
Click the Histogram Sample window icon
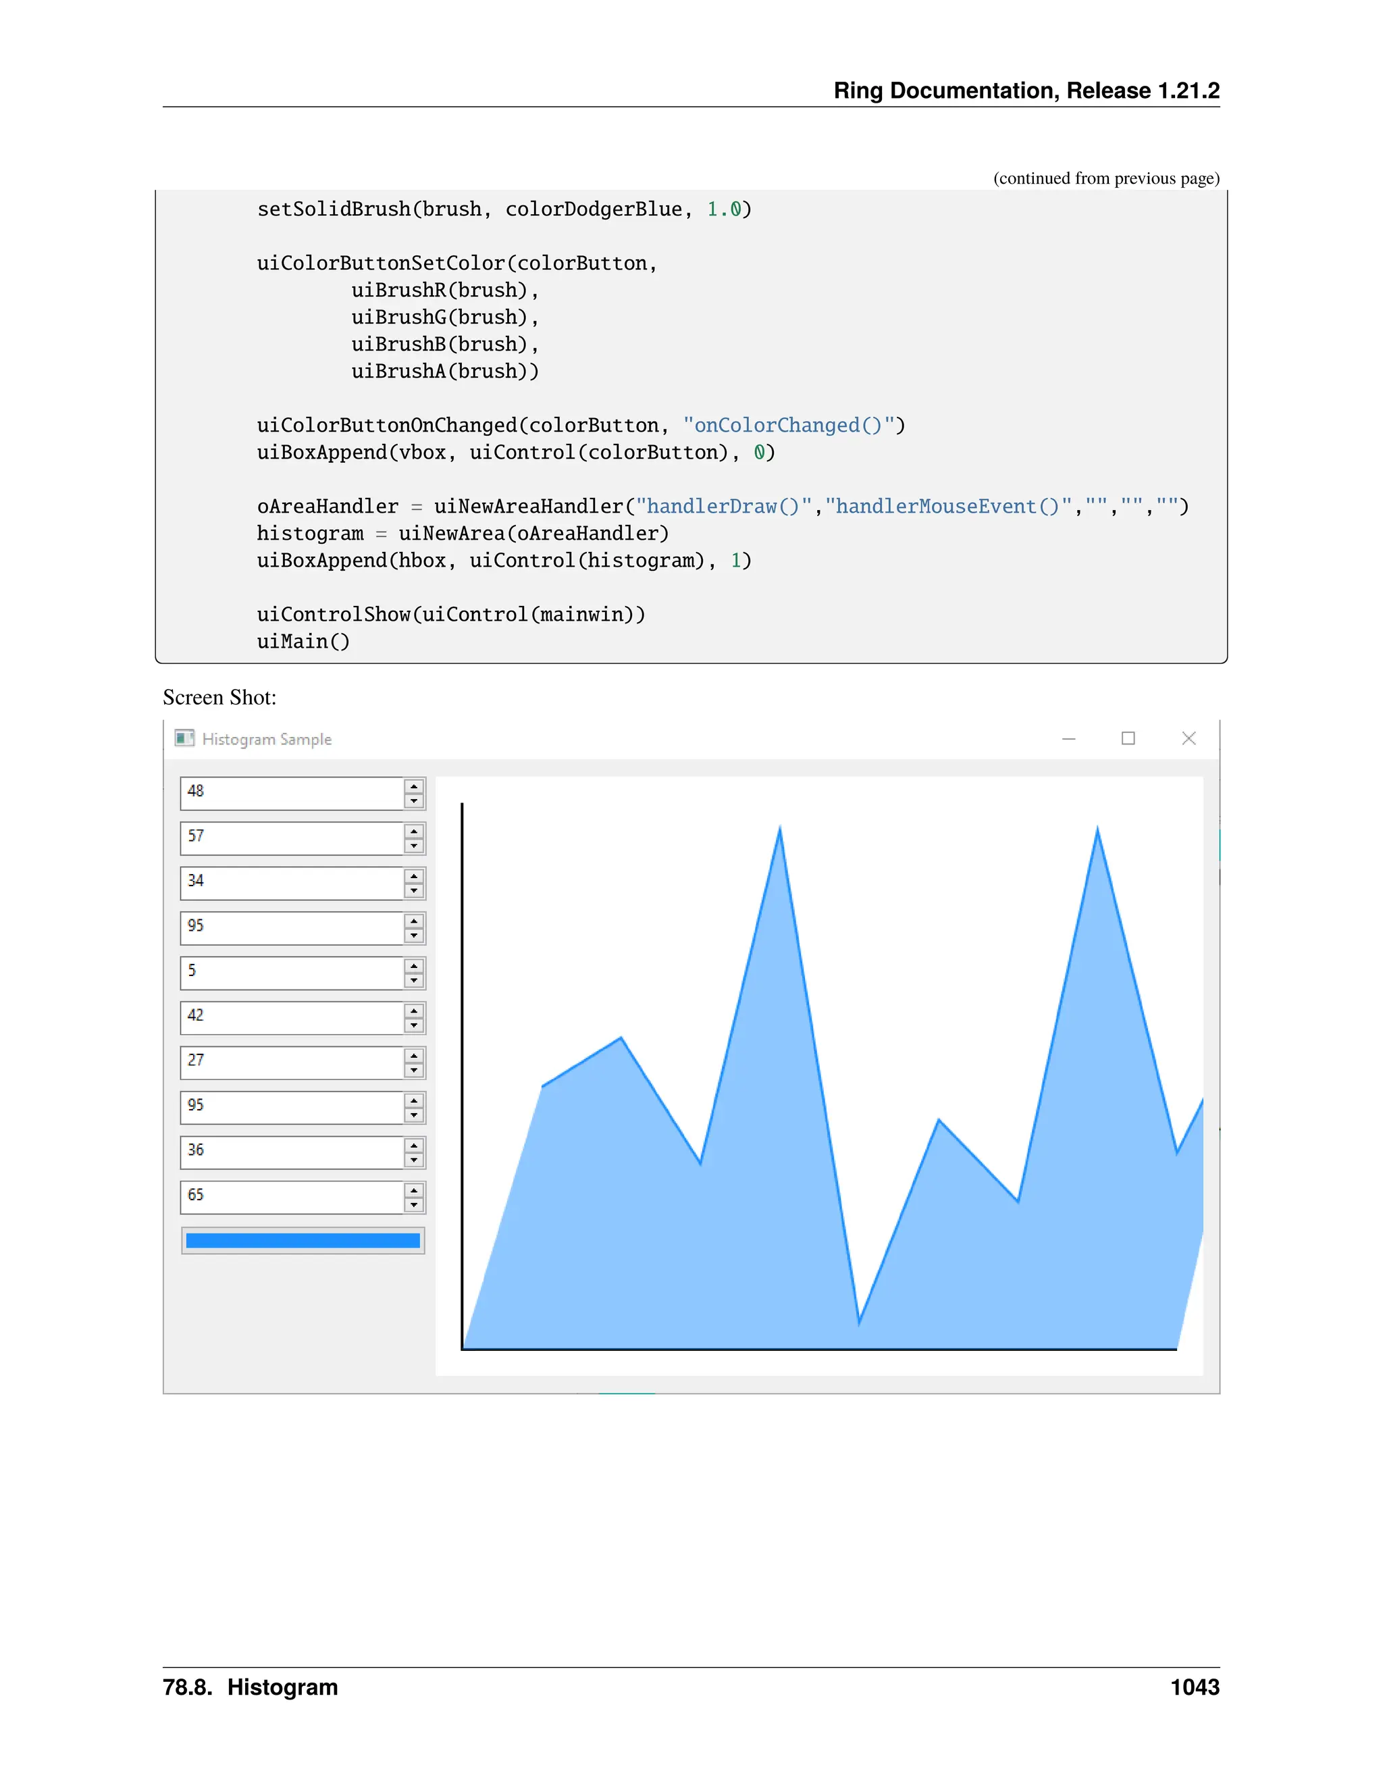(184, 738)
